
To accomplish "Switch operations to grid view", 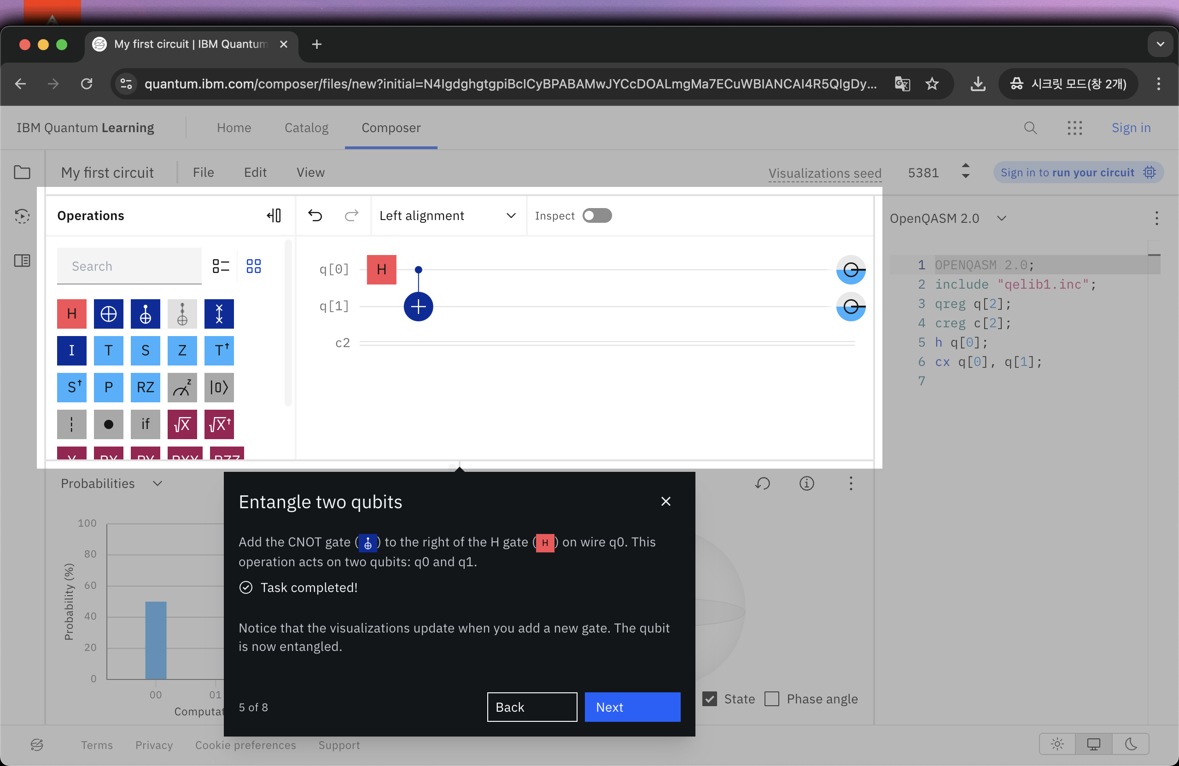I will click(x=254, y=267).
